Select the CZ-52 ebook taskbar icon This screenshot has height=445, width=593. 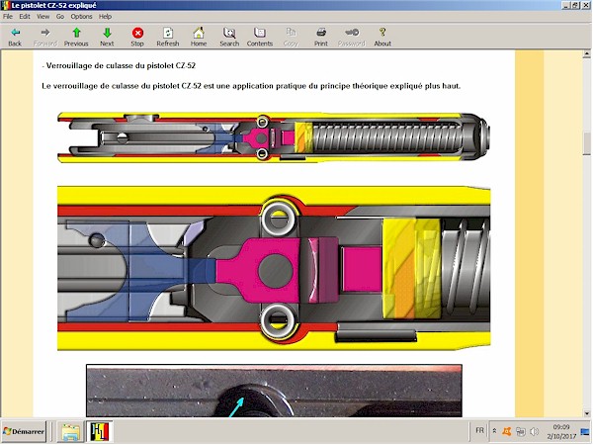click(x=100, y=432)
